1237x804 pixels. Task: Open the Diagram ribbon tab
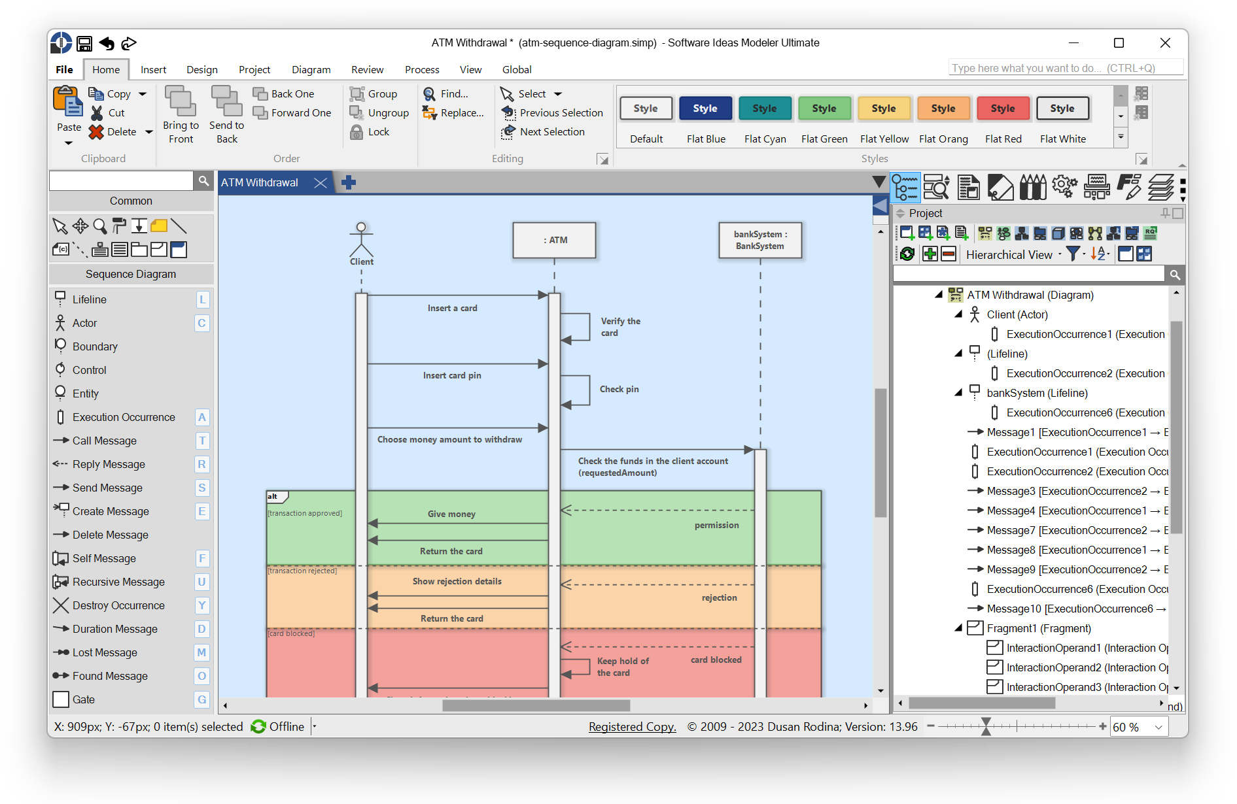(311, 69)
